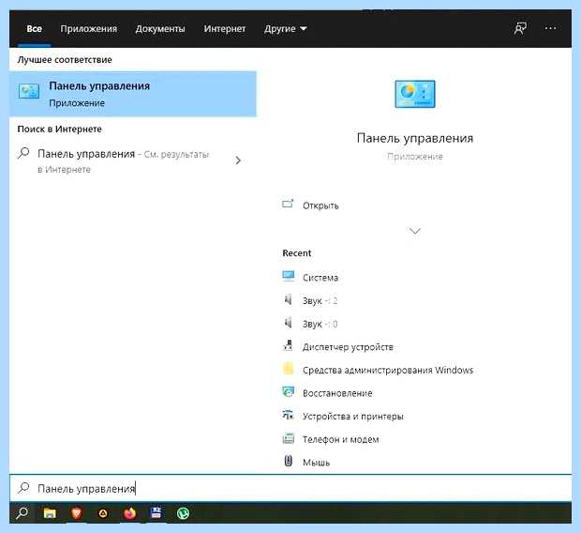Click the Мышь mouse icon
Image resolution: width=581 pixels, height=533 pixels.
pos(288,461)
